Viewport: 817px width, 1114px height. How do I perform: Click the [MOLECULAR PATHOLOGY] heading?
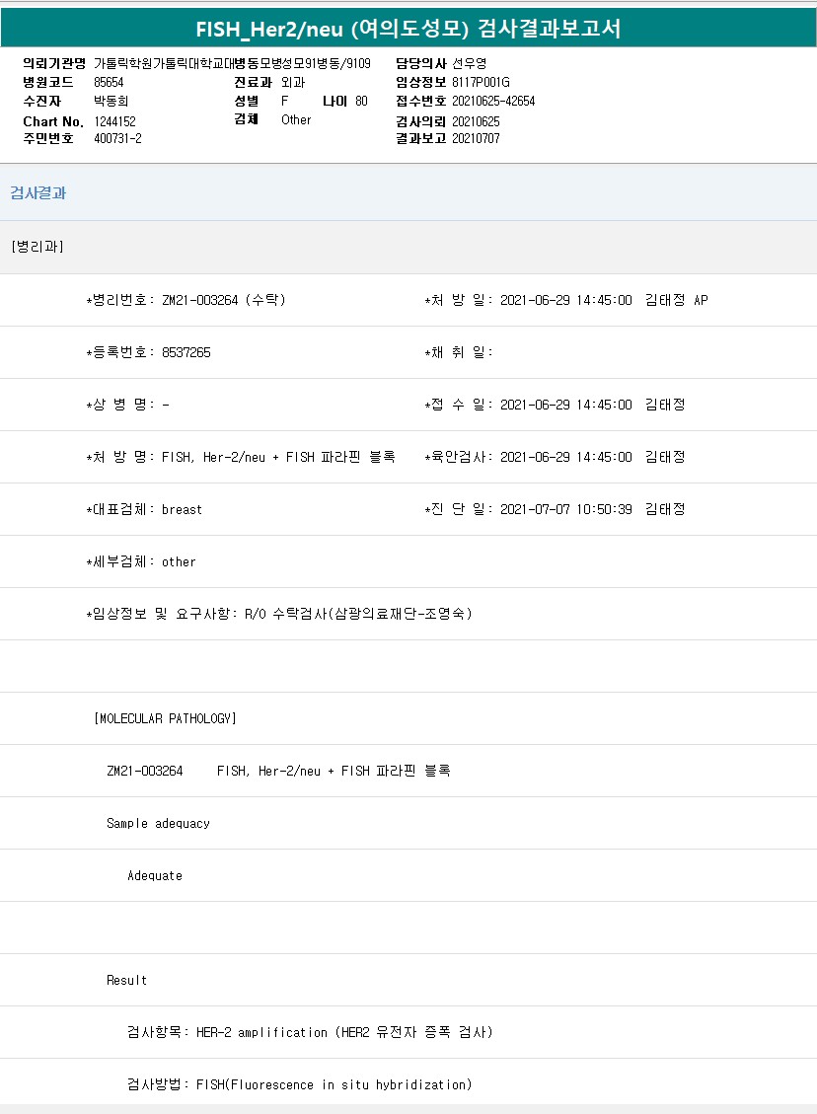tap(165, 718)
